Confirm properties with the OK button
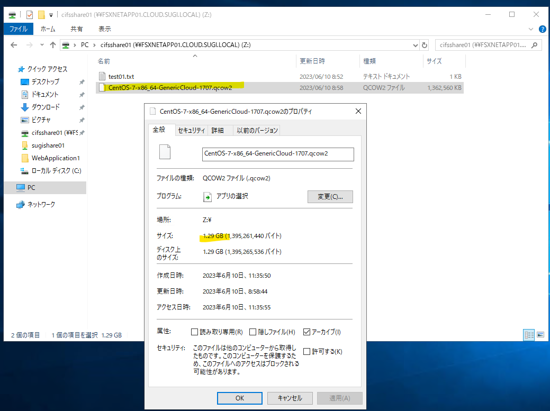Screen dimensions: 550x411 click(x=239, y=398)
